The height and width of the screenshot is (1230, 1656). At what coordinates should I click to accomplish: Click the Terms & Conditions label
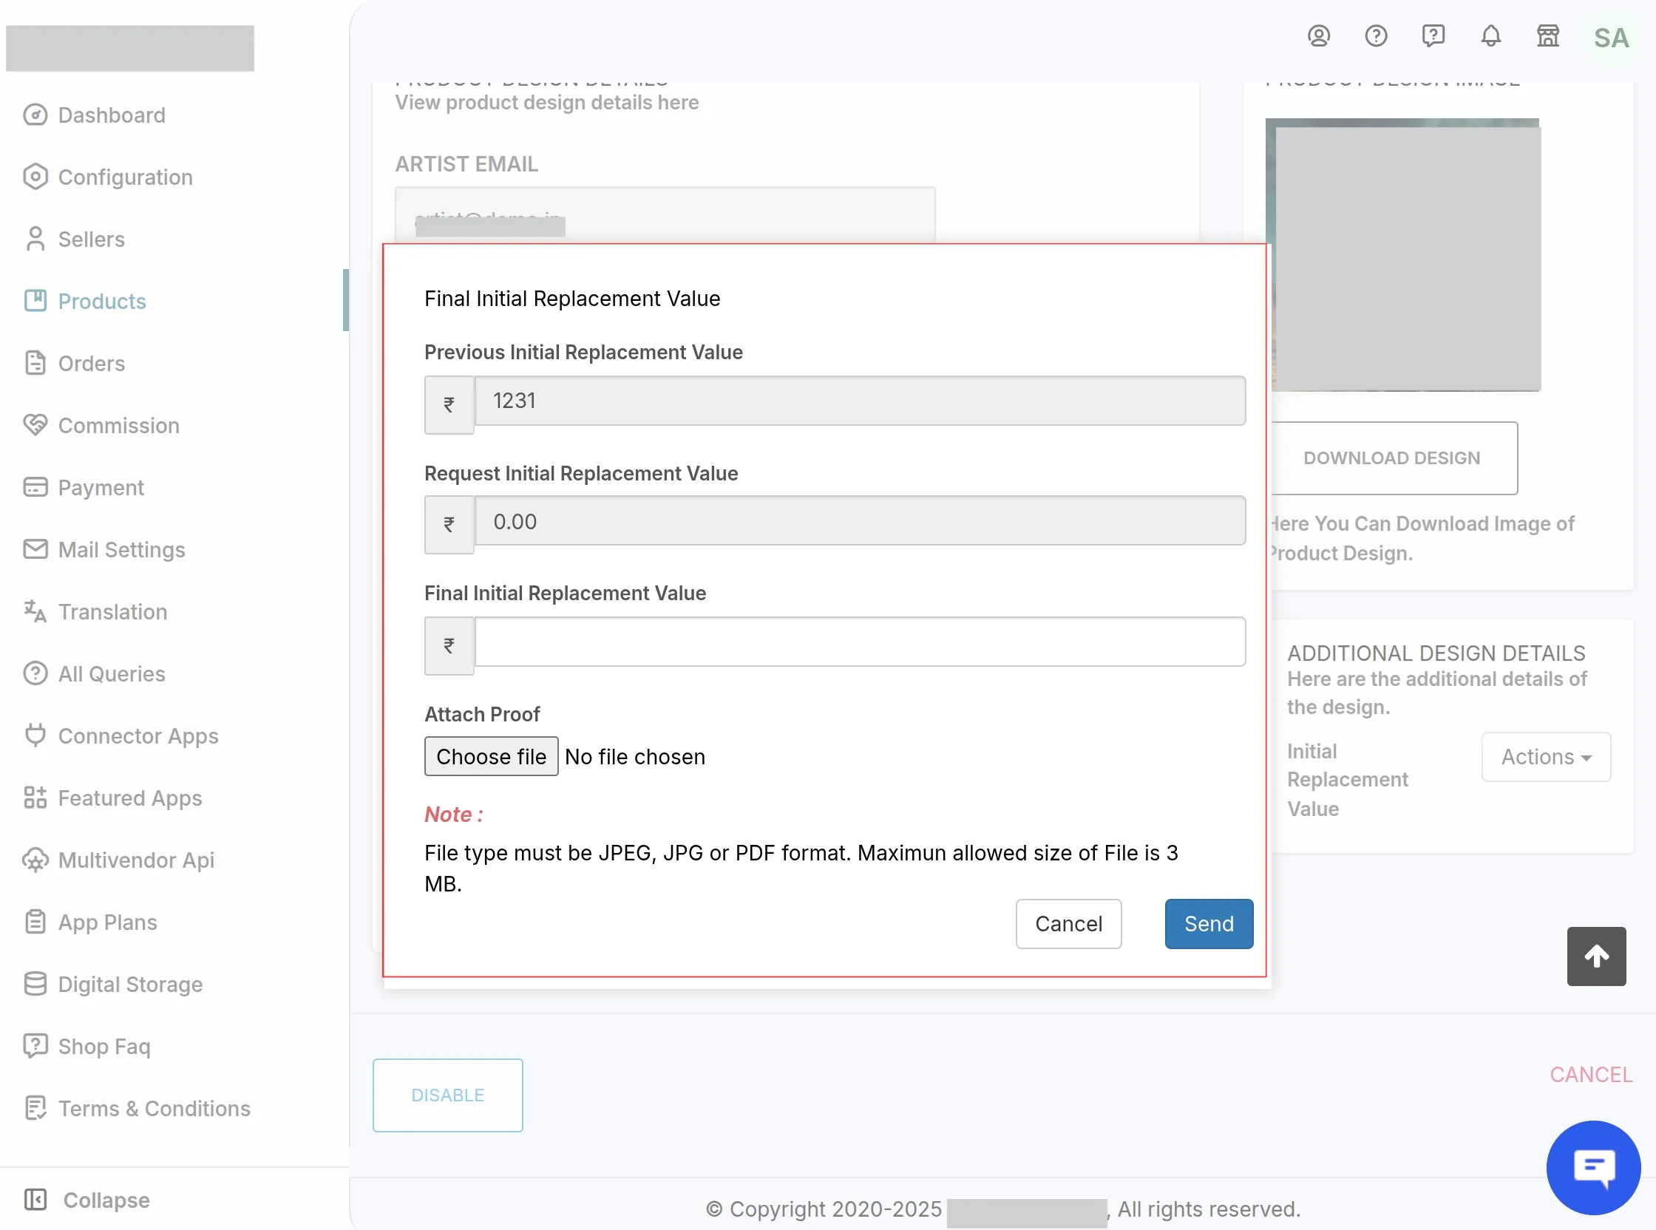[x=154, y=1108]
